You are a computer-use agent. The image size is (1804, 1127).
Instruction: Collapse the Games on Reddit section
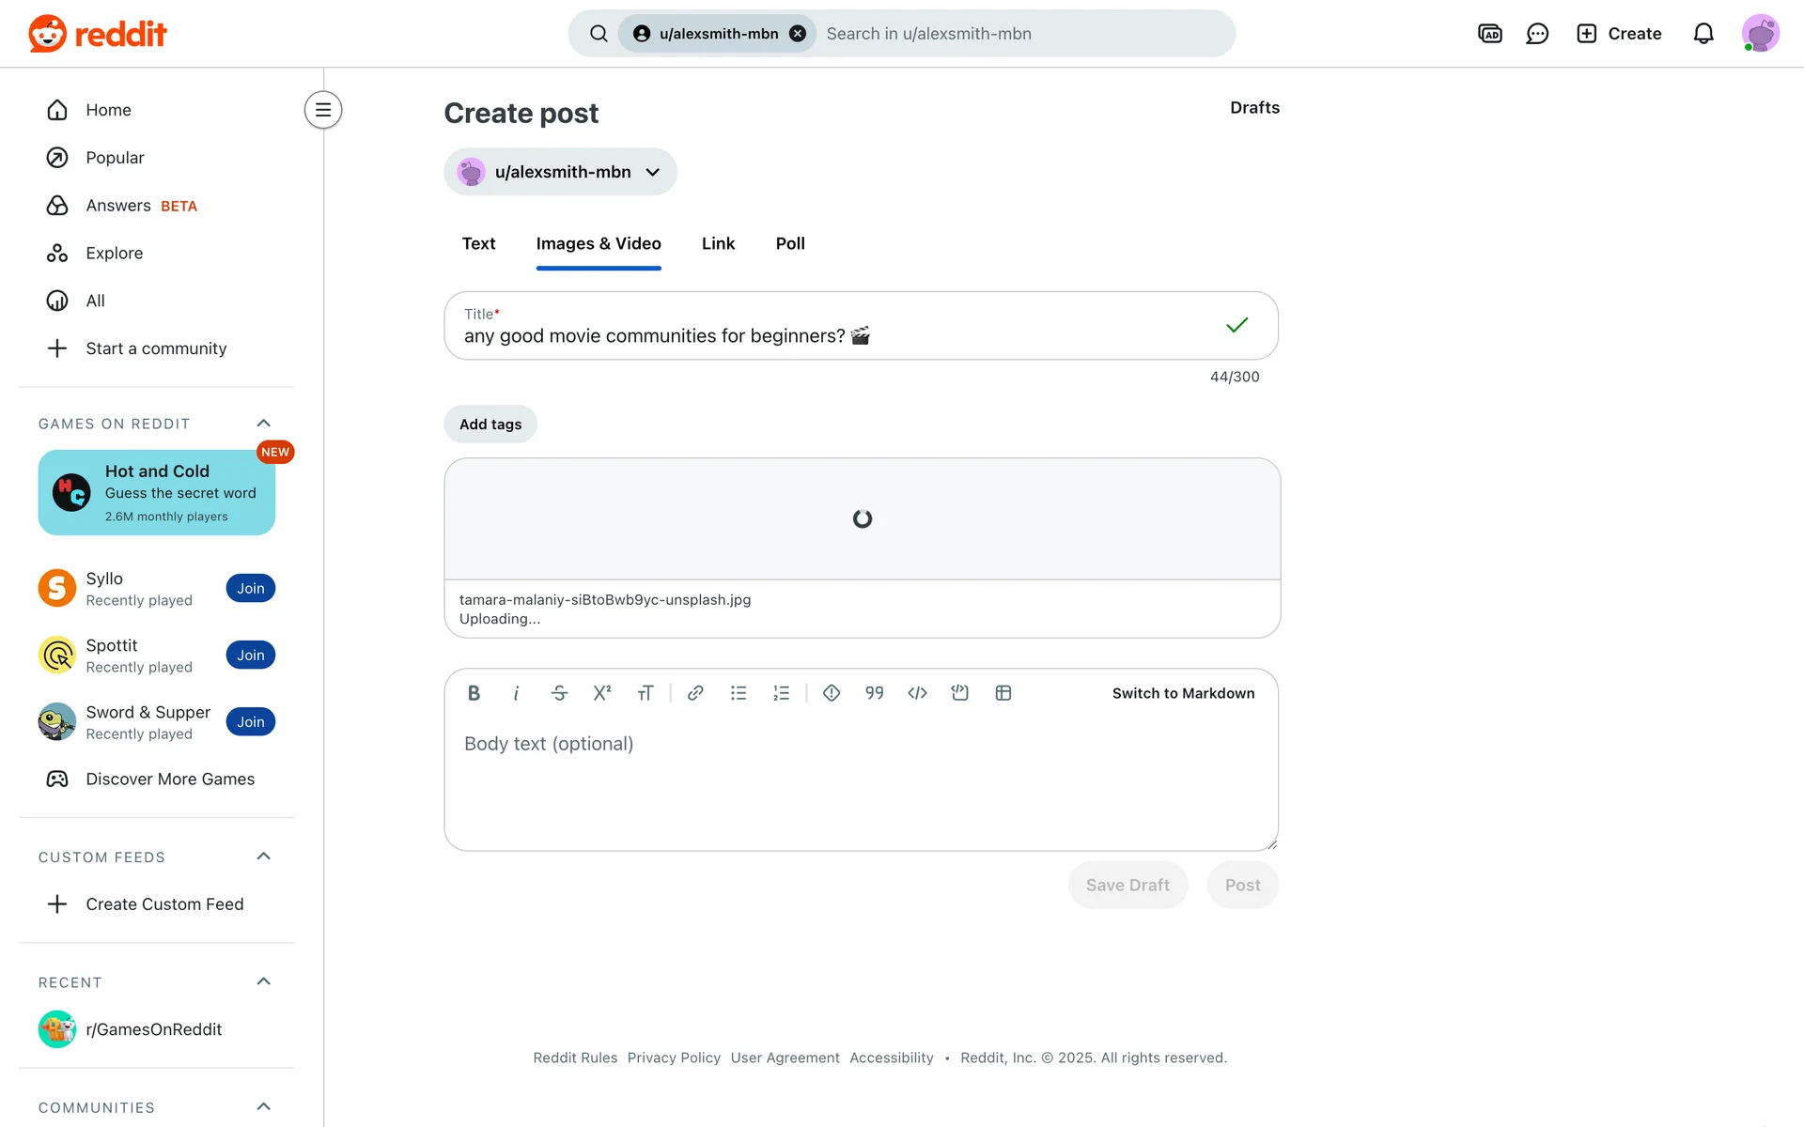click(x=264, y=424)
